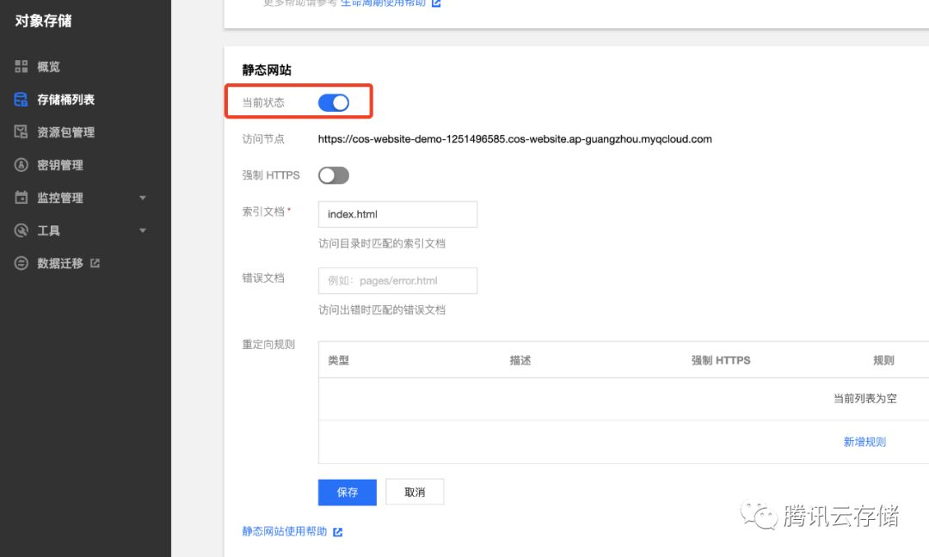929x557 pixels.
Task: Click the 监控管理 monitoring icon
Action: tap(22, 198)
